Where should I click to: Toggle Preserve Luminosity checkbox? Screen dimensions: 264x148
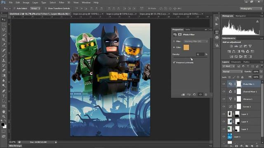[174, 62]
